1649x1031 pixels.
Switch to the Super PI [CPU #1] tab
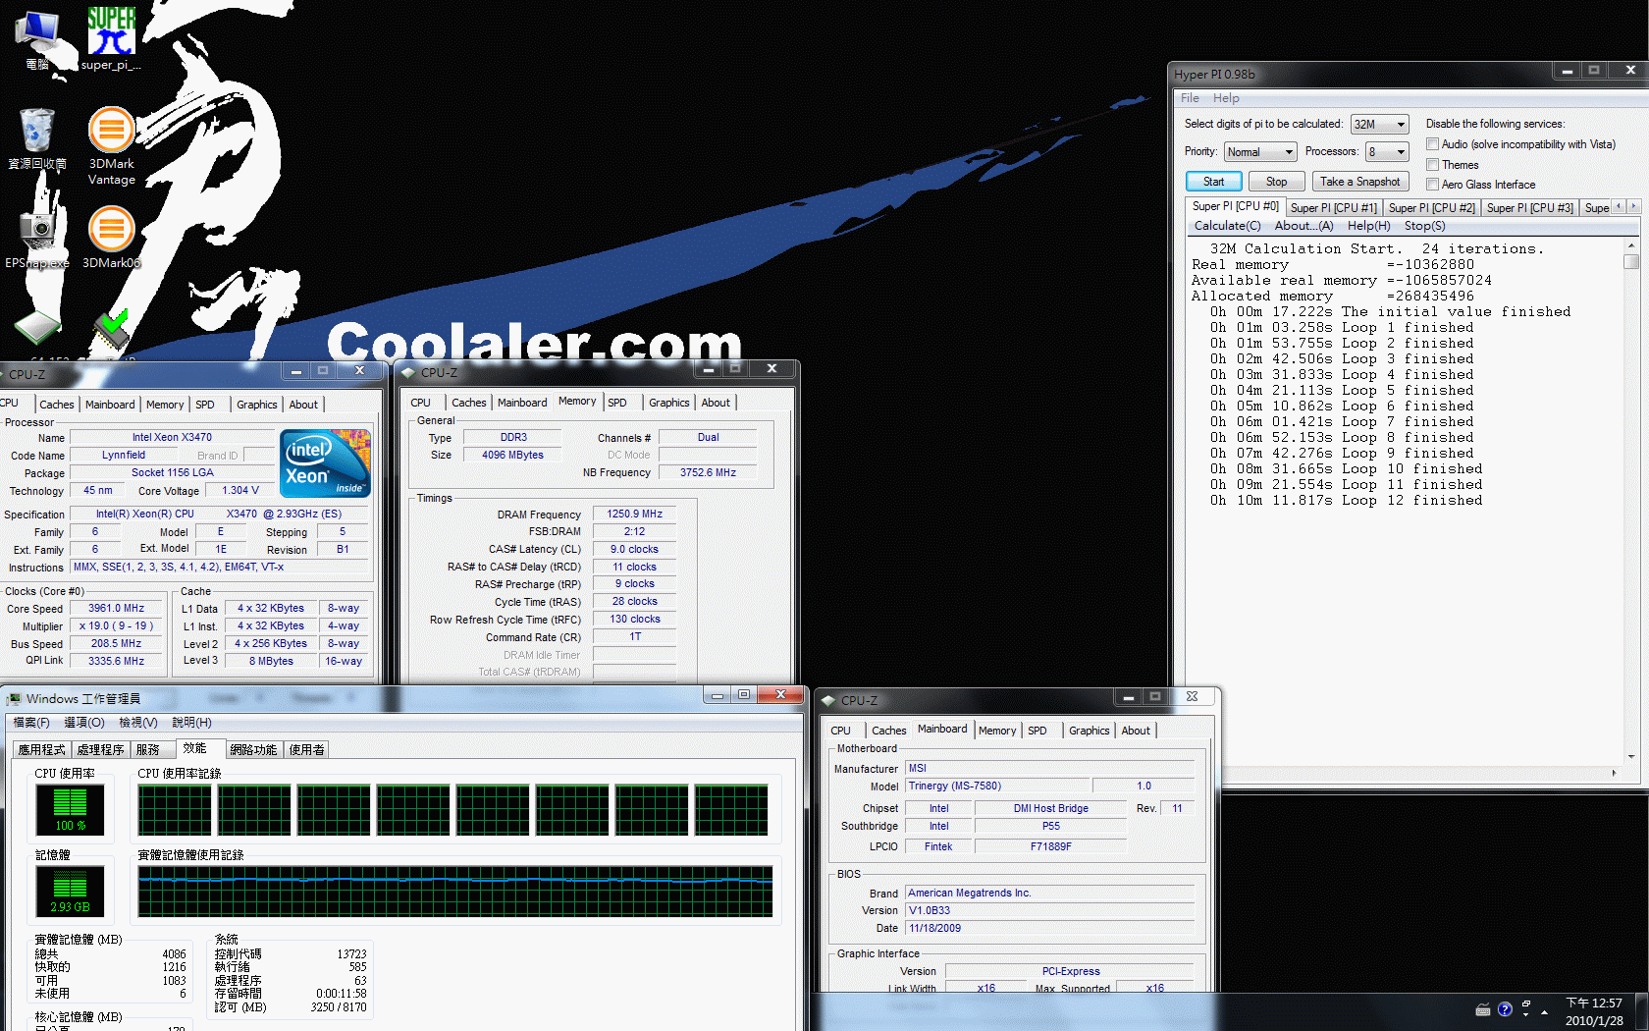coord(1333,208)
